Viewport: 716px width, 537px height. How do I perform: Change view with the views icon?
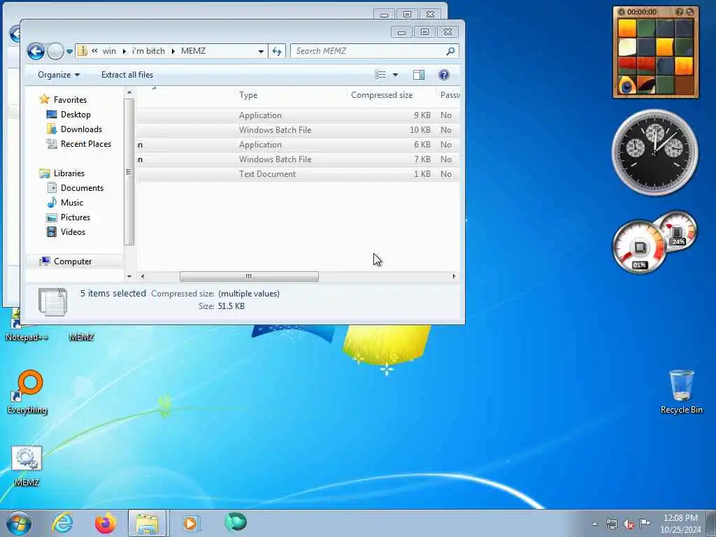tap(380, 75)
